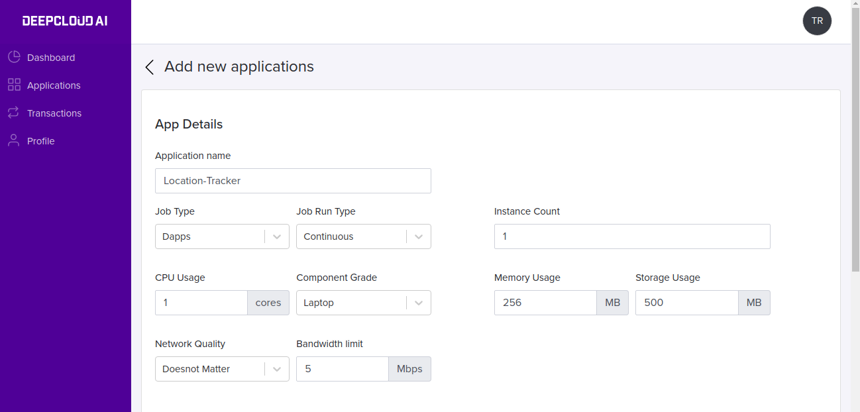Click the DeepCloud AI logo

pos(65,21)
